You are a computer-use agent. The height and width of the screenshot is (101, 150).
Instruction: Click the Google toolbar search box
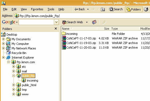[x=36, y=22]
